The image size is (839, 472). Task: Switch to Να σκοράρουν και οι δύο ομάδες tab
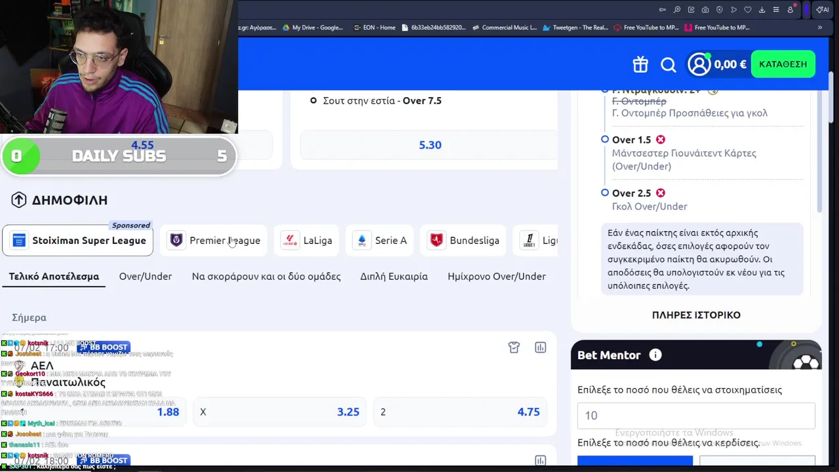point(266,277)
